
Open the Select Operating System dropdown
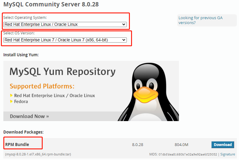[65, 24]
